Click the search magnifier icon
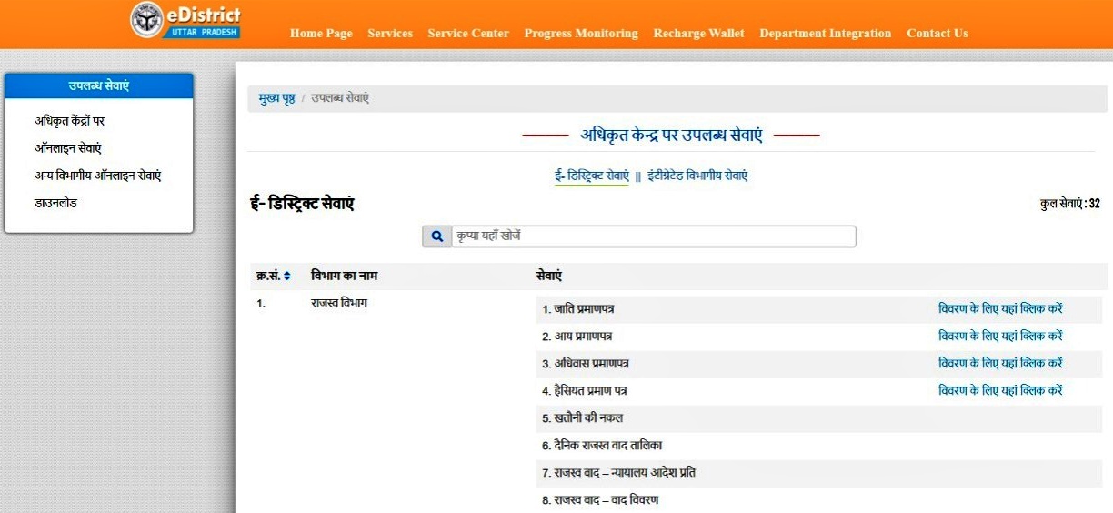 pos(436,236)
